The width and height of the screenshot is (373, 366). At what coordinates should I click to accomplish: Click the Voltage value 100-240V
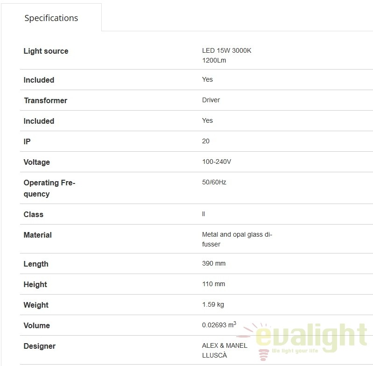217,162
